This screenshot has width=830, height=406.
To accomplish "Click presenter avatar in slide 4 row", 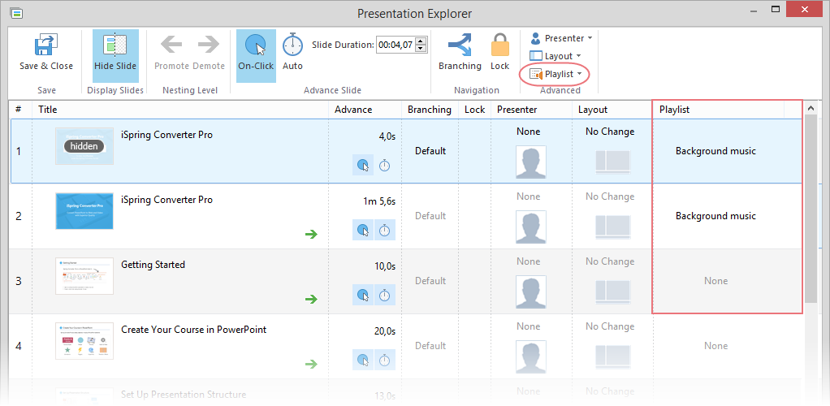I will (x=531, y=356).
